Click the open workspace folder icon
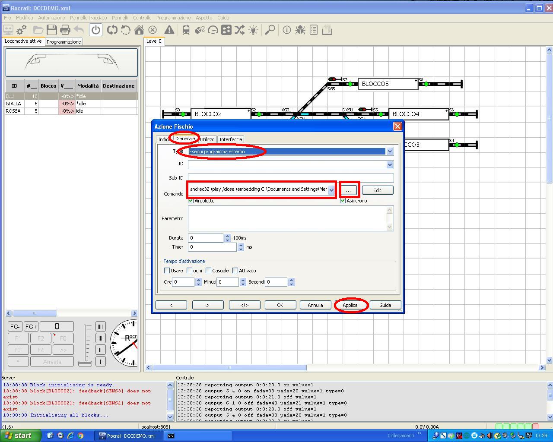 38,30
